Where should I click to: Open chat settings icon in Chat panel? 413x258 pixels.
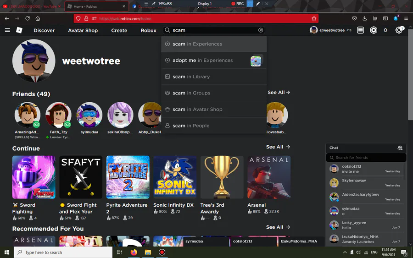(x=400, y=148)
